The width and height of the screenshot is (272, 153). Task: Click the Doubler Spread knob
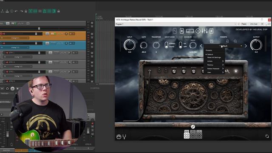[193, 45]
